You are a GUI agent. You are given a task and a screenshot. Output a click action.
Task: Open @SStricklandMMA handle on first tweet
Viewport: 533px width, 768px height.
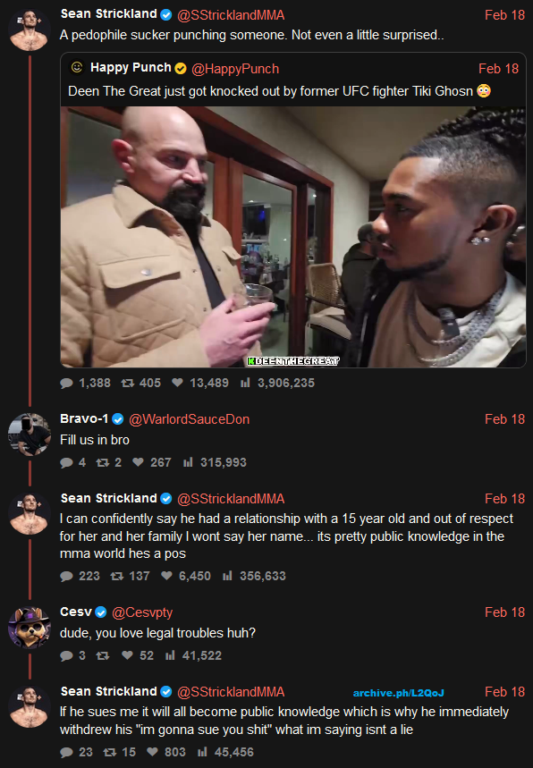coord(231,15)
